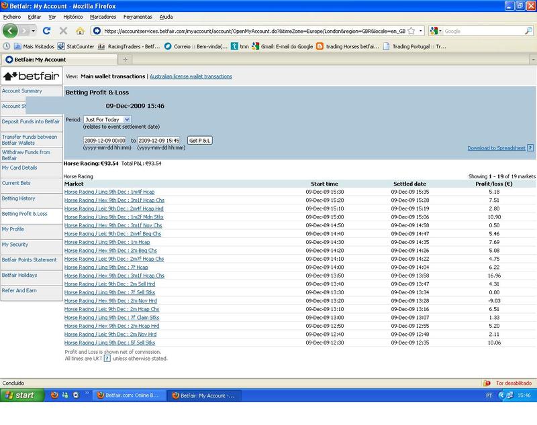
Task: Open the RacingTraders bookmark
Action: pyautogui.click(x=129, y=46)
